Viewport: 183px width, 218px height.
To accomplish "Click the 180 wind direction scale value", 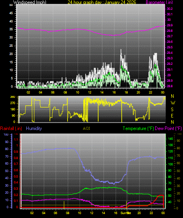I will [x=13, y=110].
